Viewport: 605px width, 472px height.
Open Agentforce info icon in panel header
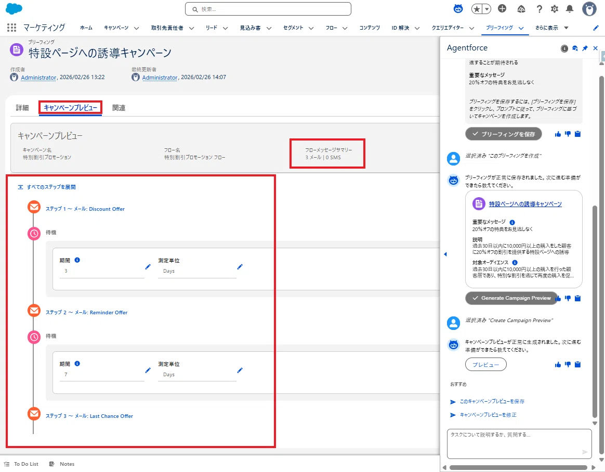click(x=564, y=48)
